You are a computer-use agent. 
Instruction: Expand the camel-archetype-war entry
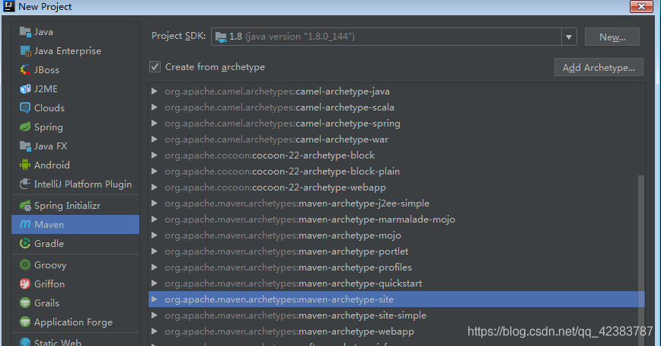coord(155,139)
